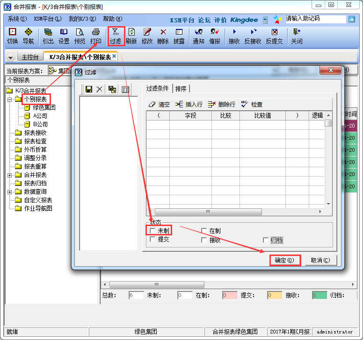This screenshot has height=340, width=363.
Task: Click the 取消(C) button
Action: pos(320,260)
